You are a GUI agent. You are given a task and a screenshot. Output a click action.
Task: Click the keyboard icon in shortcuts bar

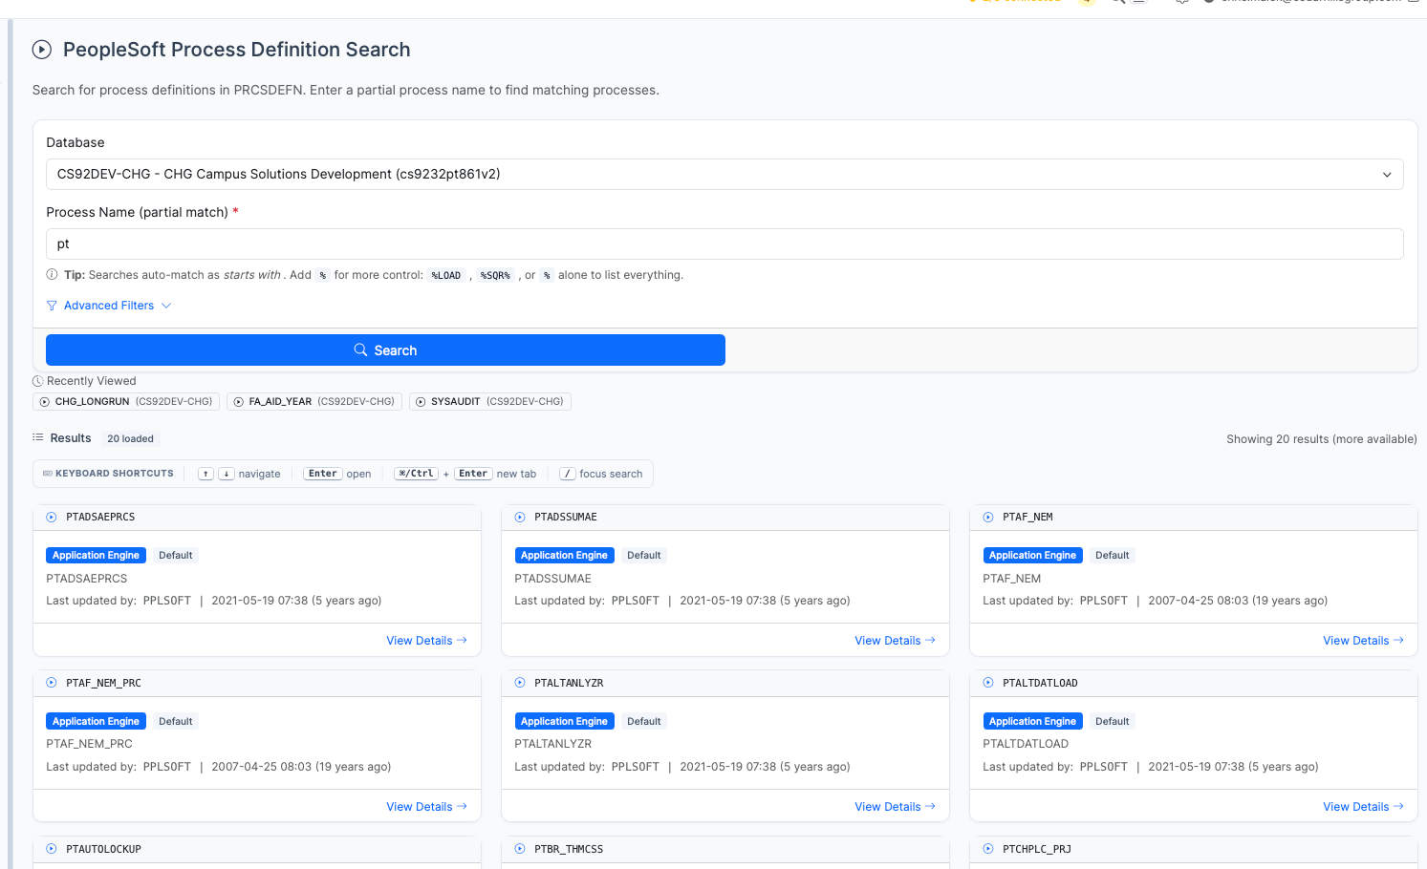coord(48,474)
